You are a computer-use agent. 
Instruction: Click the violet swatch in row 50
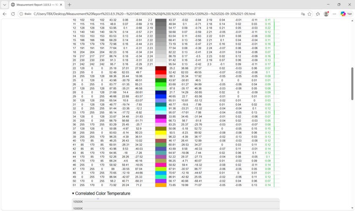pyautogui.click(x=161, y=181)
